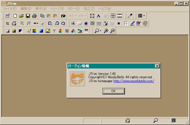Viewport: 190px width, 125px height.
Task: Open the カラー(C) menu
Action: coord(73,9)
